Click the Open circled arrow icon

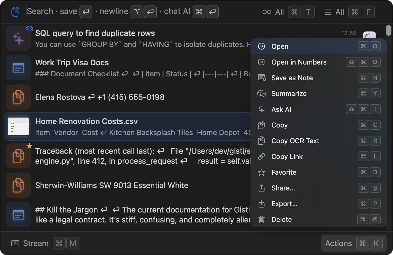pyautogui.click(x=261, y=46)
